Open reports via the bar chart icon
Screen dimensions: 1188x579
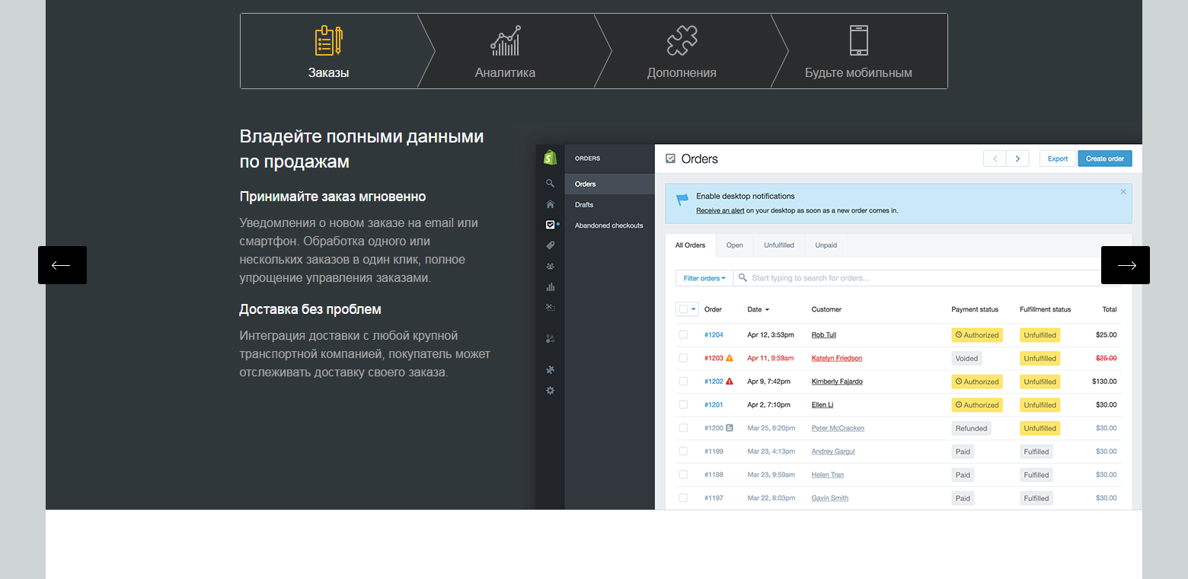(550, 287)
